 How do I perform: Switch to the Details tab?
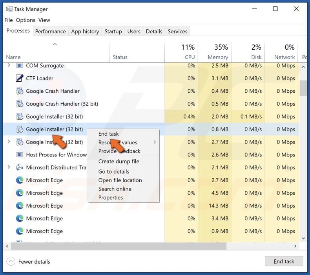pyautogui.click(x=154, y=31)
